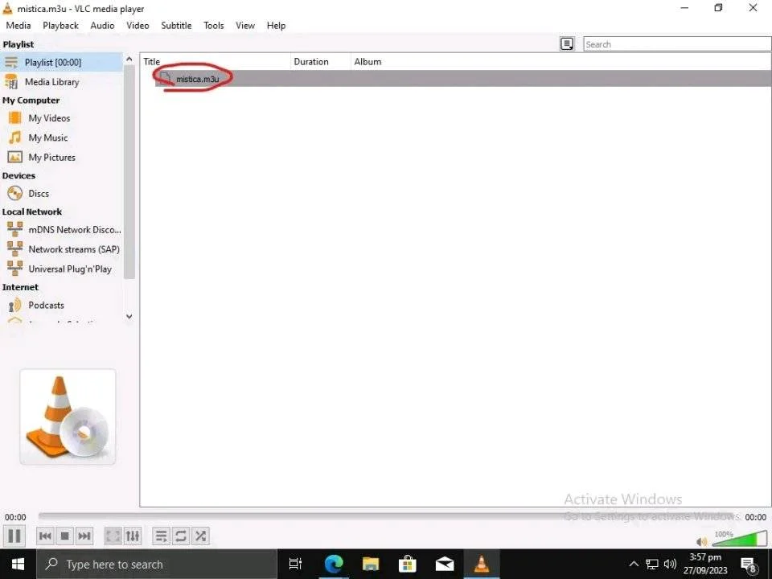Open the View menu

tap(245, 26)
